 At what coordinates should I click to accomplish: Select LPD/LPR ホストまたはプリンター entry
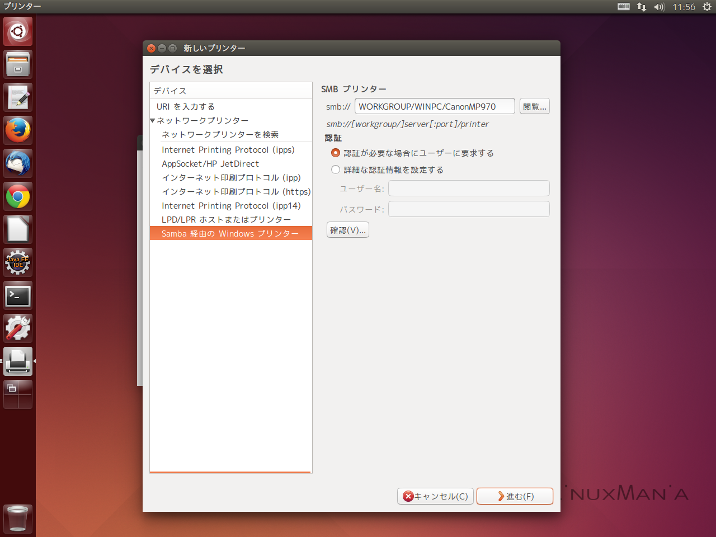[x=231, y=220]
